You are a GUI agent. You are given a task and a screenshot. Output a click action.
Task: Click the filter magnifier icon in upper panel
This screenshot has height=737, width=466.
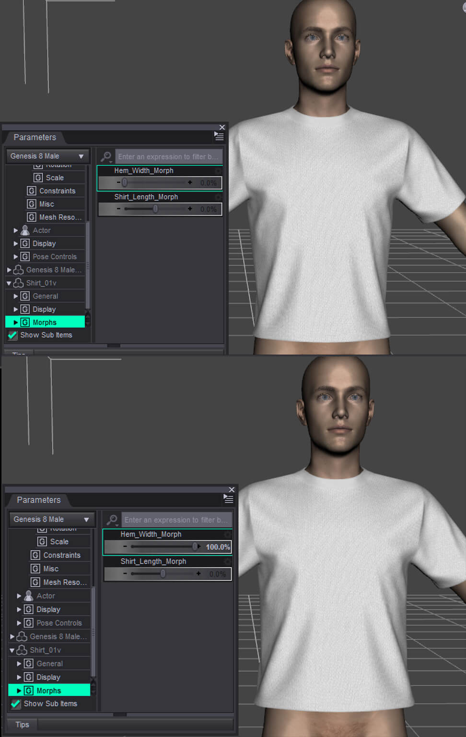pos(106,156)
